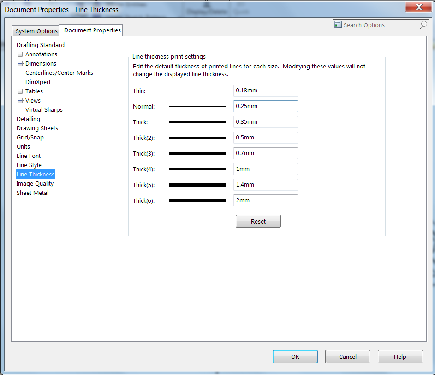The image size is (435, 375).
Task: Switch to the System Options tab
Action: click(36, 30)
